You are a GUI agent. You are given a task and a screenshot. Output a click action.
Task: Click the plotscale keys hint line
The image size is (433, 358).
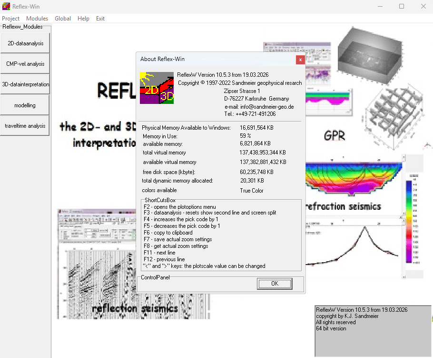[204, 266]
